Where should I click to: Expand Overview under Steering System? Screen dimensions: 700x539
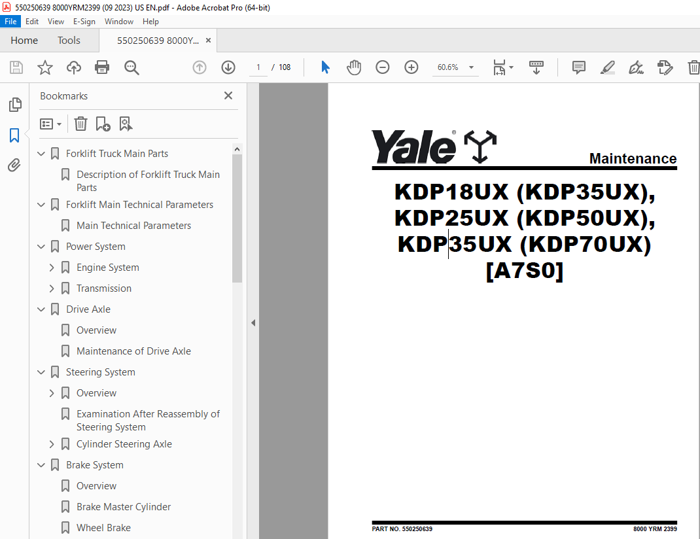tap(51, 393)
